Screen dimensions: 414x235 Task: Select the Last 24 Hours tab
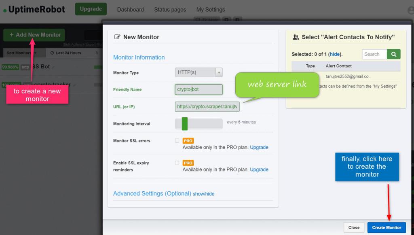(x=66, y=53)
